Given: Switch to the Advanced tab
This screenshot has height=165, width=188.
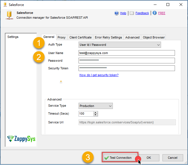Looking at the screenshot, I should pyautogui.click(x=132, y=37).
